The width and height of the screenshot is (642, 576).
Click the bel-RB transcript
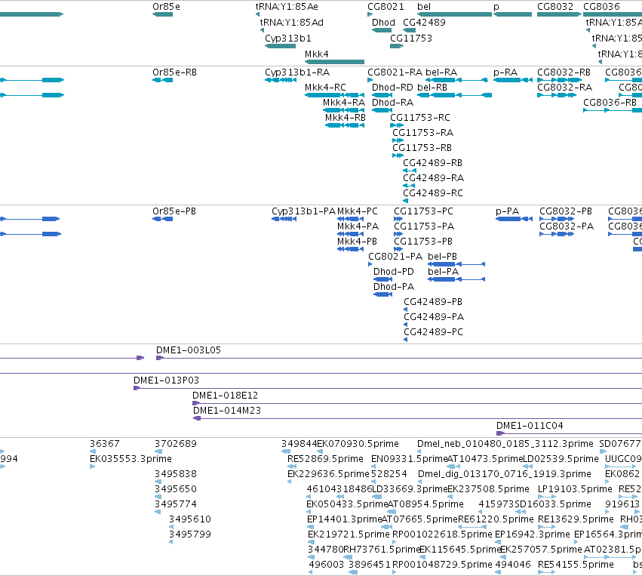click(x=454, y=95)
